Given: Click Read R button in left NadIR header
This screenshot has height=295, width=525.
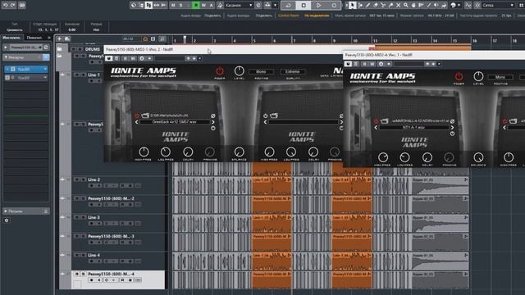Looking at the screenshot, I should [x=126, y=58].
